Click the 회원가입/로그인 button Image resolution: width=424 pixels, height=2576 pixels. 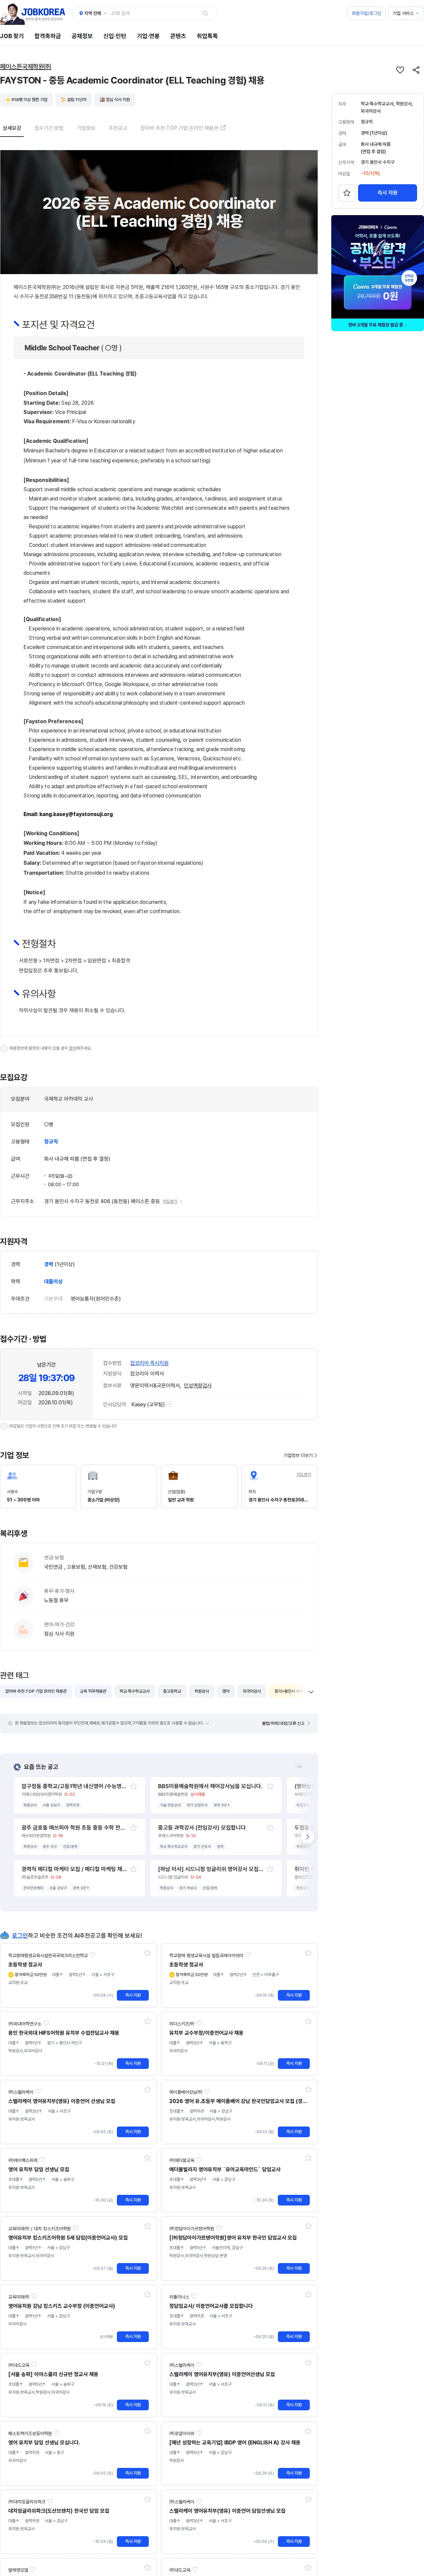pyautogui.click(x=366, y=13)
